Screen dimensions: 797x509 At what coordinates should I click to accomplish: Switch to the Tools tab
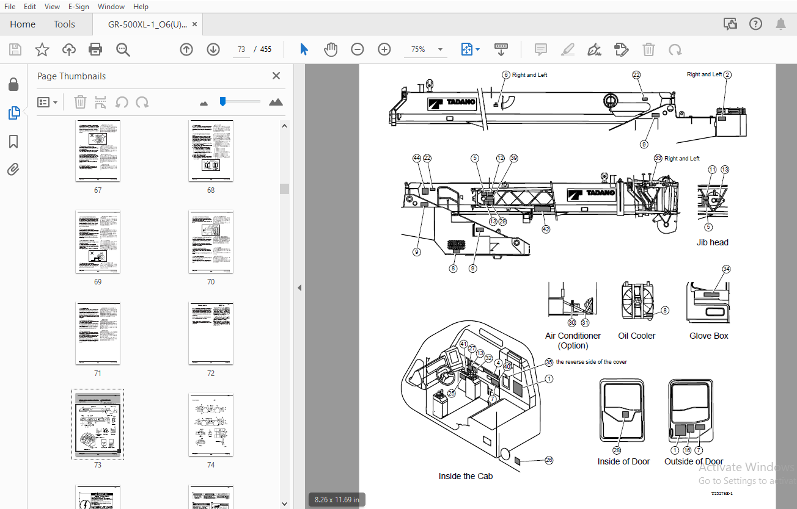point(64,24)
